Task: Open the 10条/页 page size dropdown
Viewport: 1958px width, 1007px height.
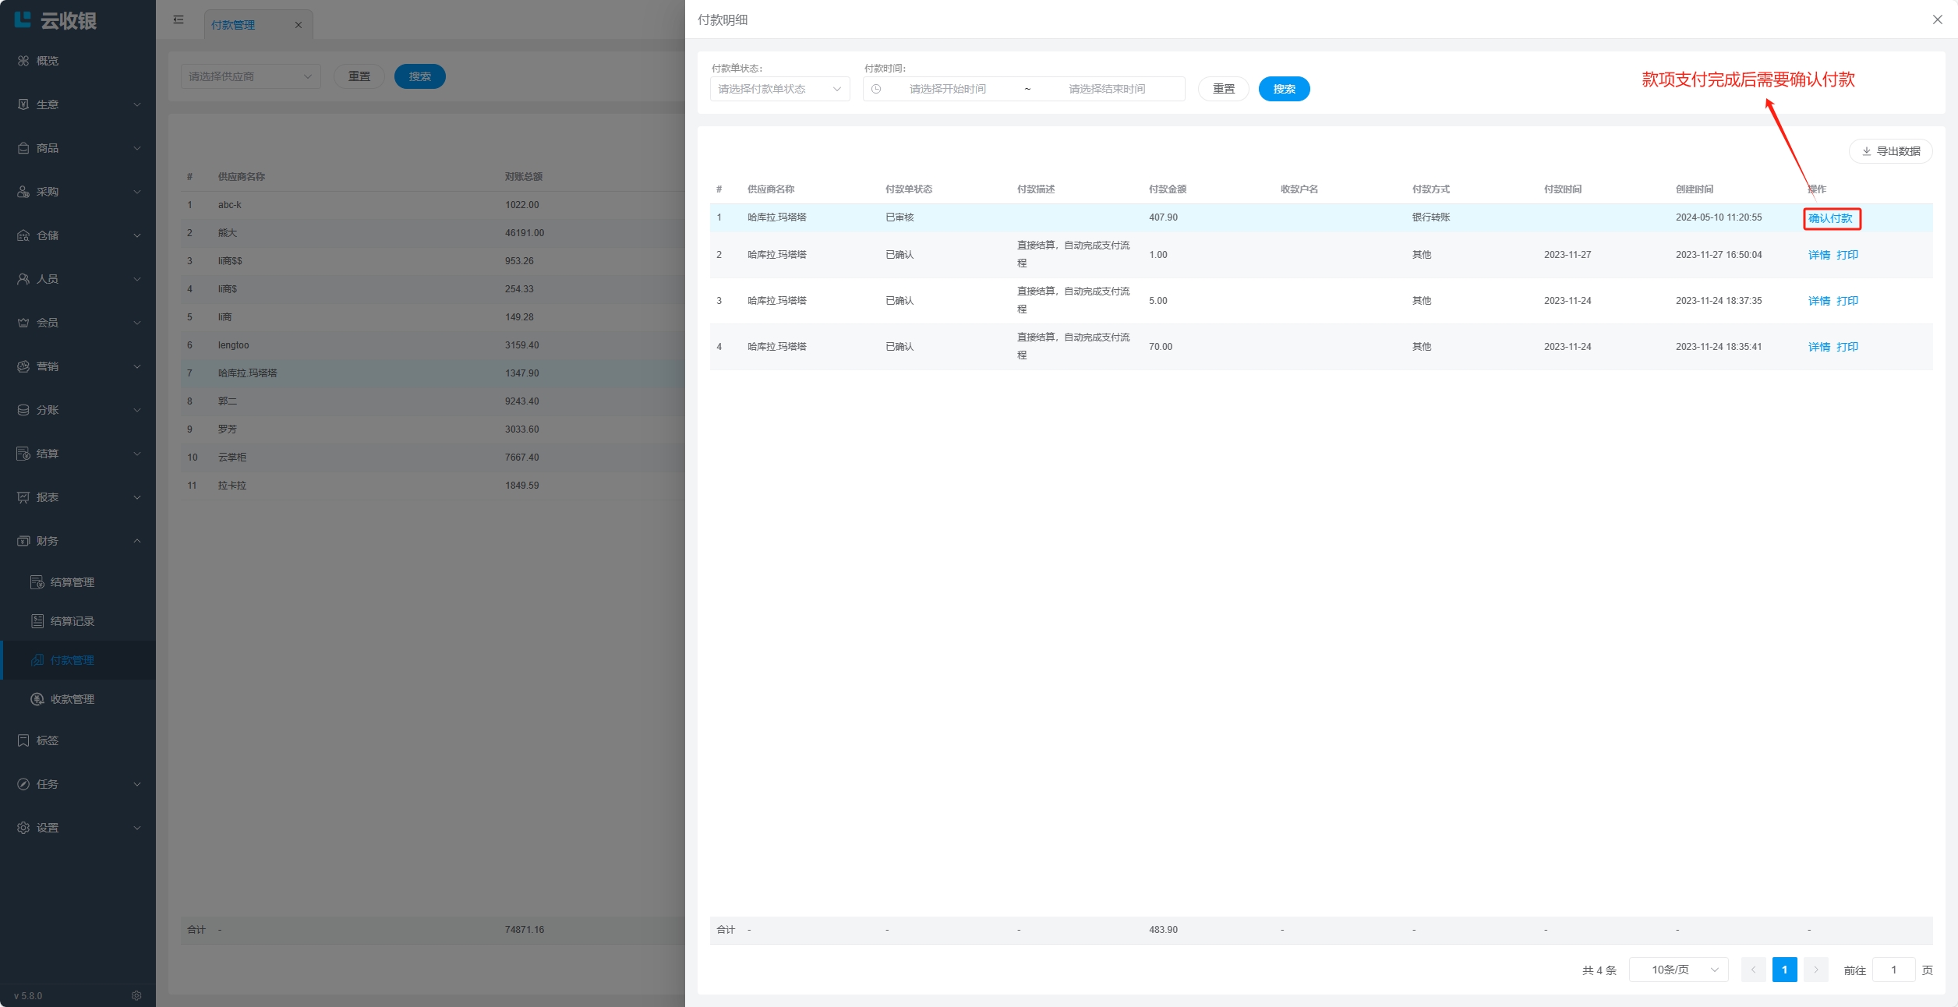Action: (1678, 970)
